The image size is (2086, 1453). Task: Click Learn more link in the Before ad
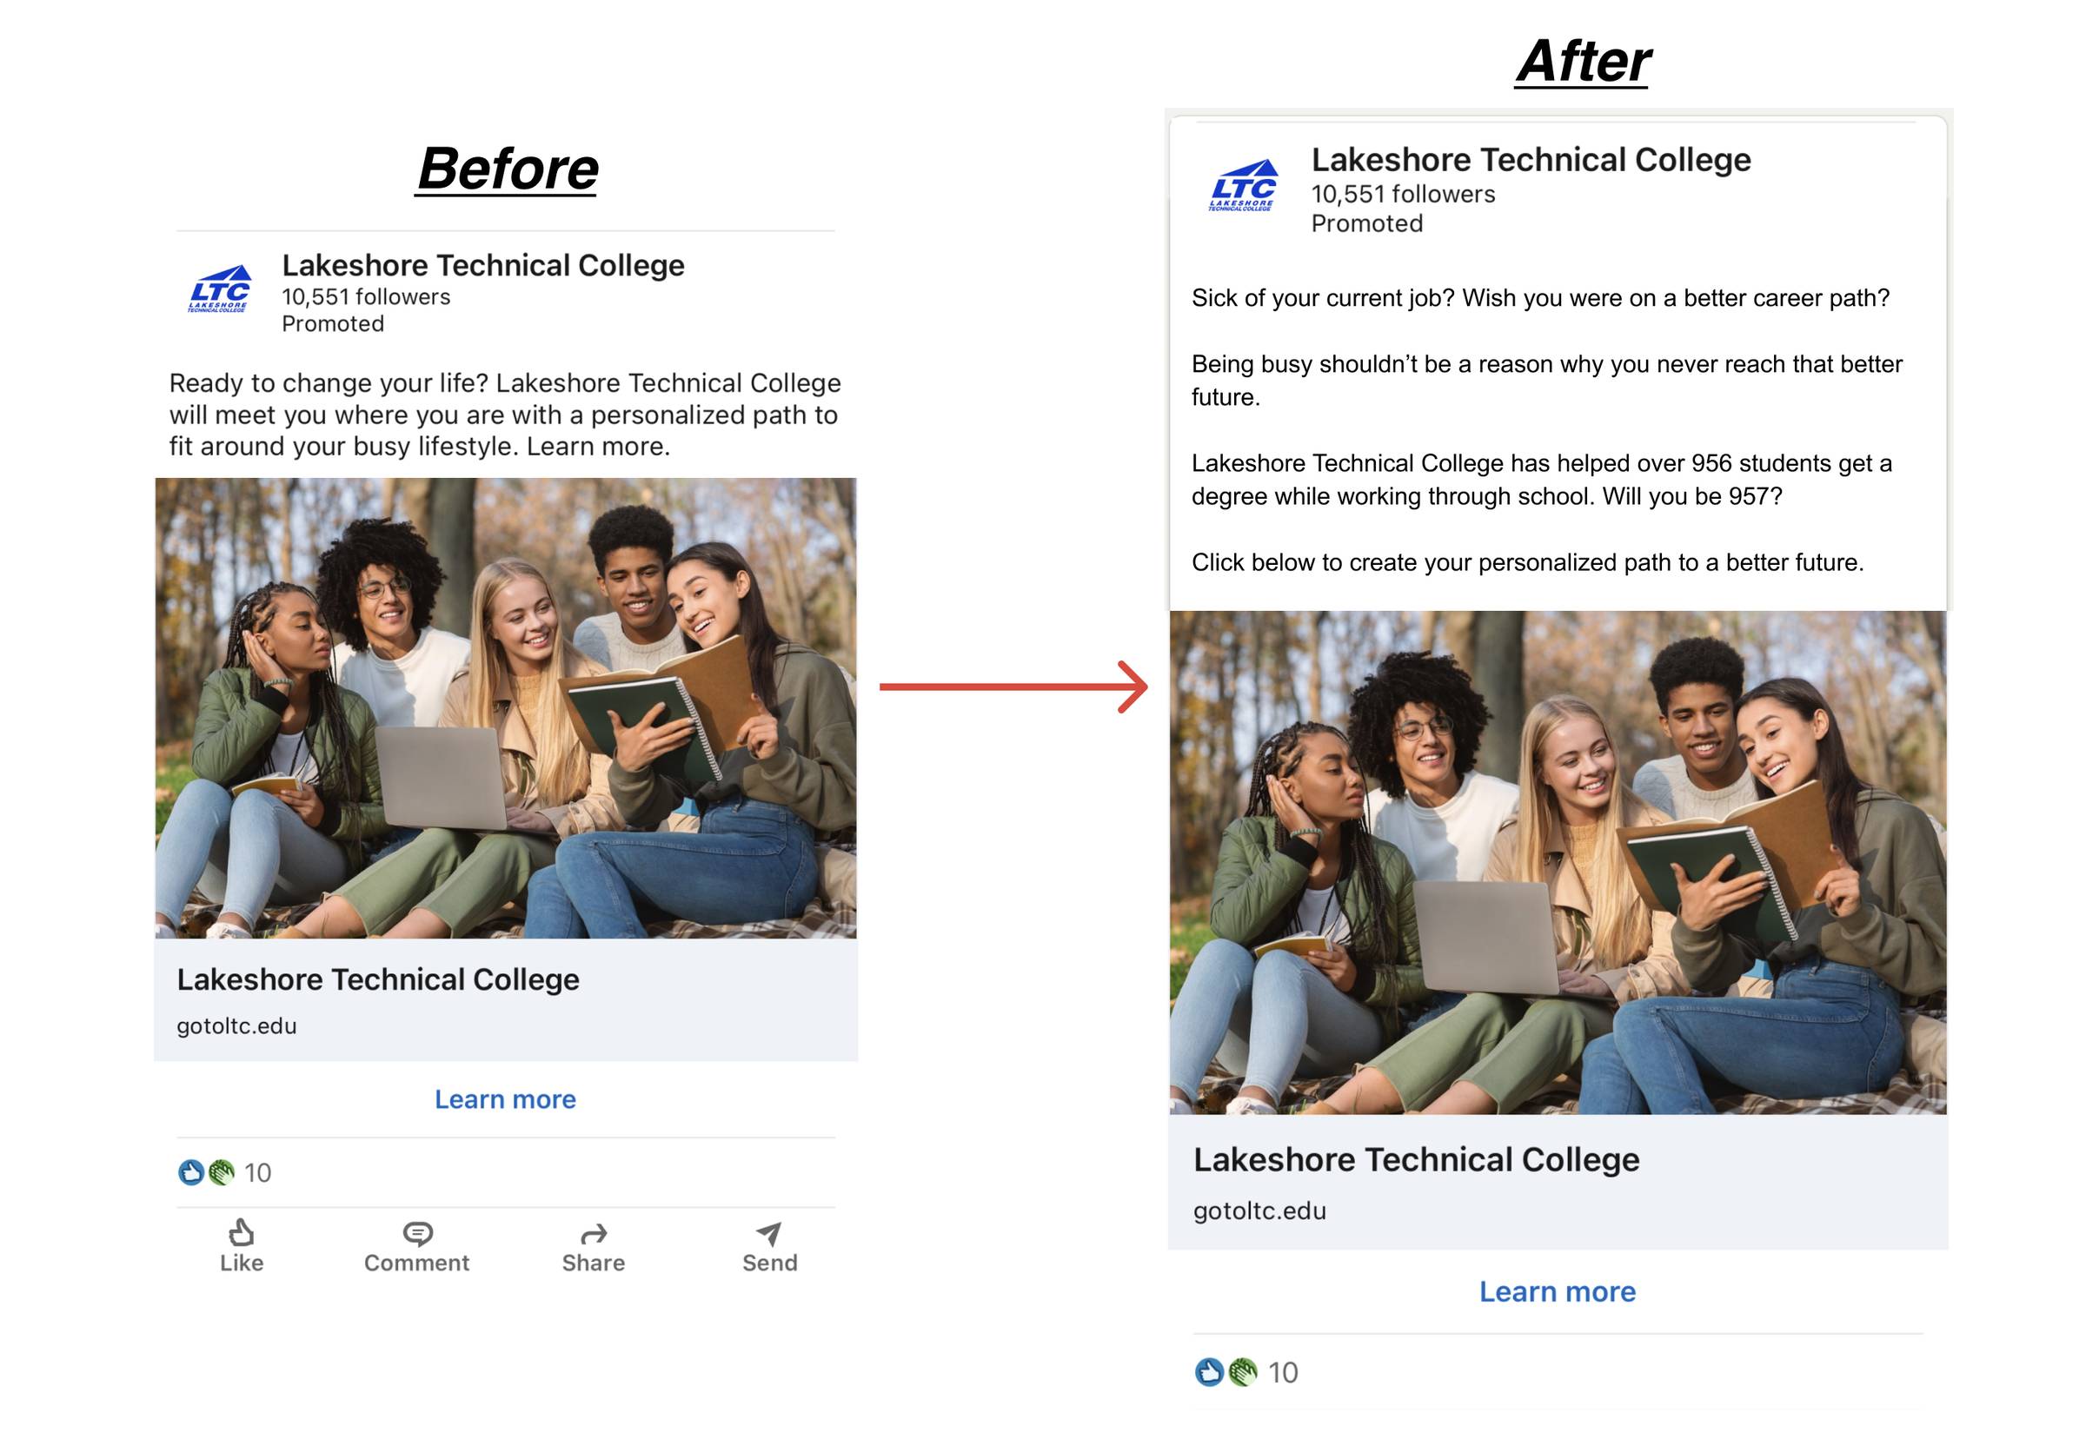tap(505, 1098)
